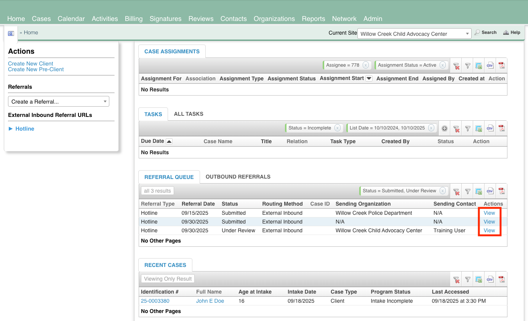
Task: Export Referral Queue to Excel
Action: 479,191
